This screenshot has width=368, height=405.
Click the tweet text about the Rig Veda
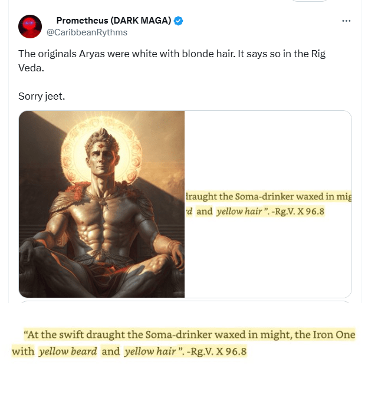point(172,61)
